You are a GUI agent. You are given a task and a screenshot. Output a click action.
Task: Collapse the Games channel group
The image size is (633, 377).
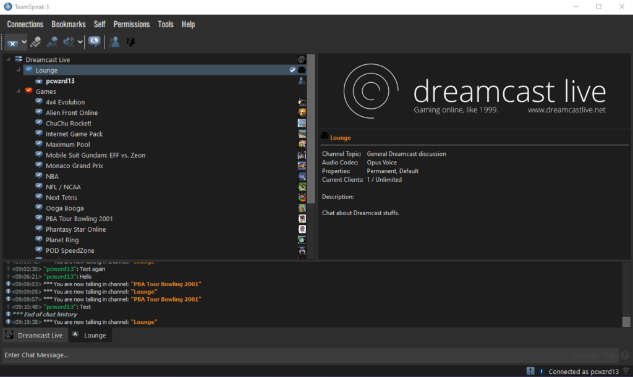click(18, 91)
